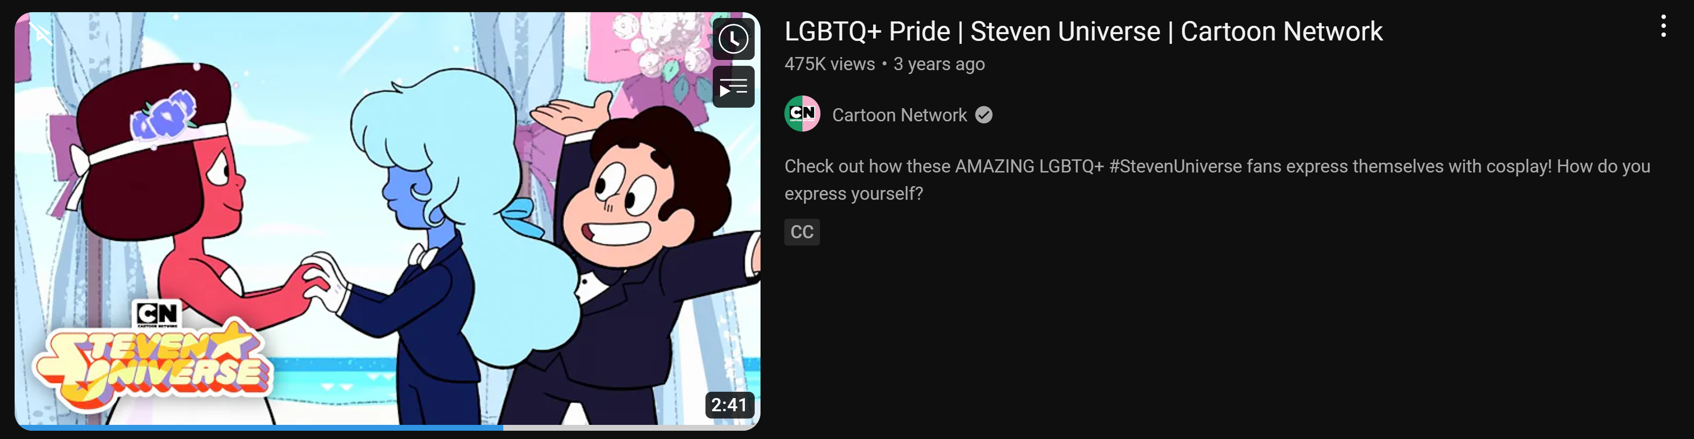Click the CC closed captions badge
Viewport: 1694px width, 439px height.
tap(801, 232)
